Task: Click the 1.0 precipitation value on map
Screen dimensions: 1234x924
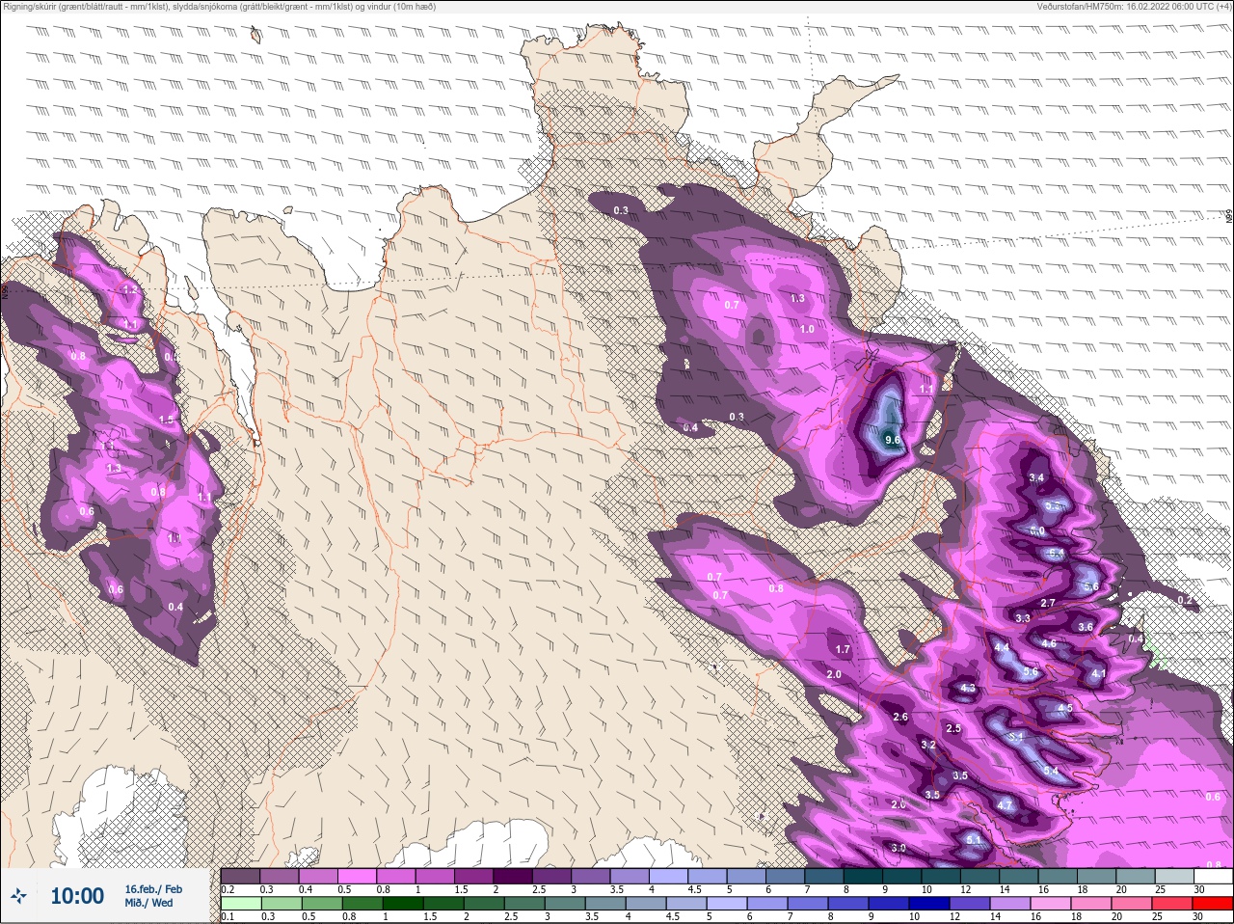Action: click(807, 329)
